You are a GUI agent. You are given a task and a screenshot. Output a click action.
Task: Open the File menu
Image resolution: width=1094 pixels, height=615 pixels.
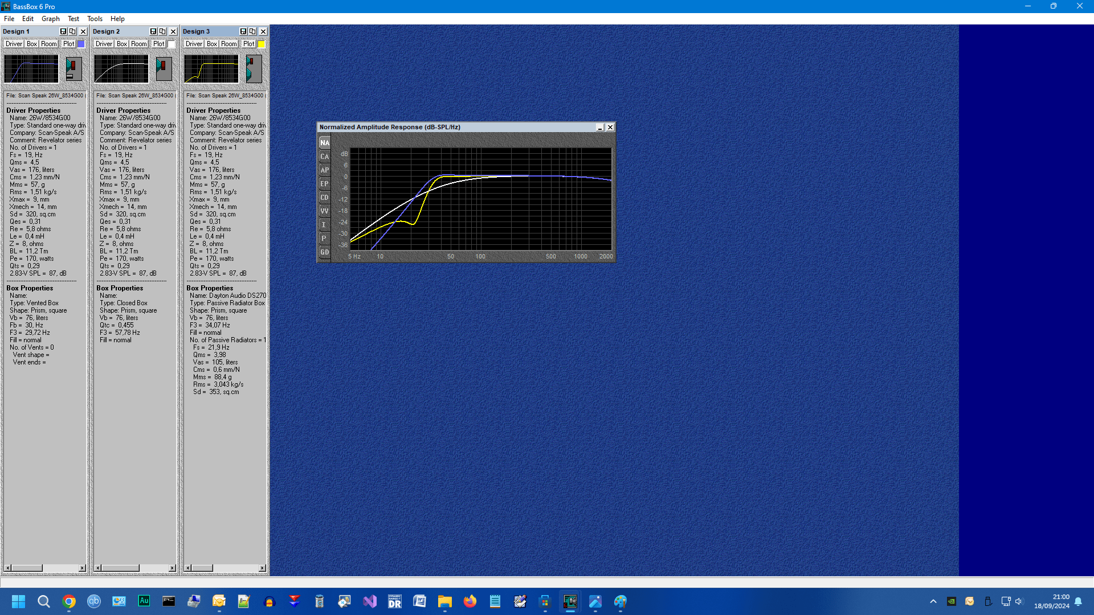coord(9,19)
